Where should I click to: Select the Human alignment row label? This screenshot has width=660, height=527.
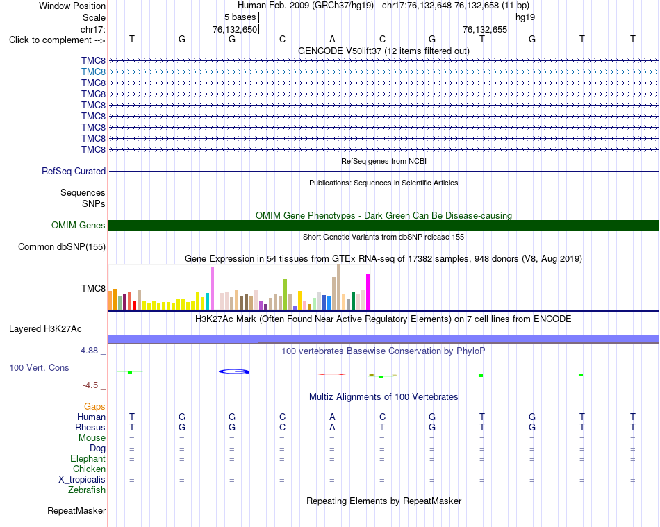(x=91, y=417)
